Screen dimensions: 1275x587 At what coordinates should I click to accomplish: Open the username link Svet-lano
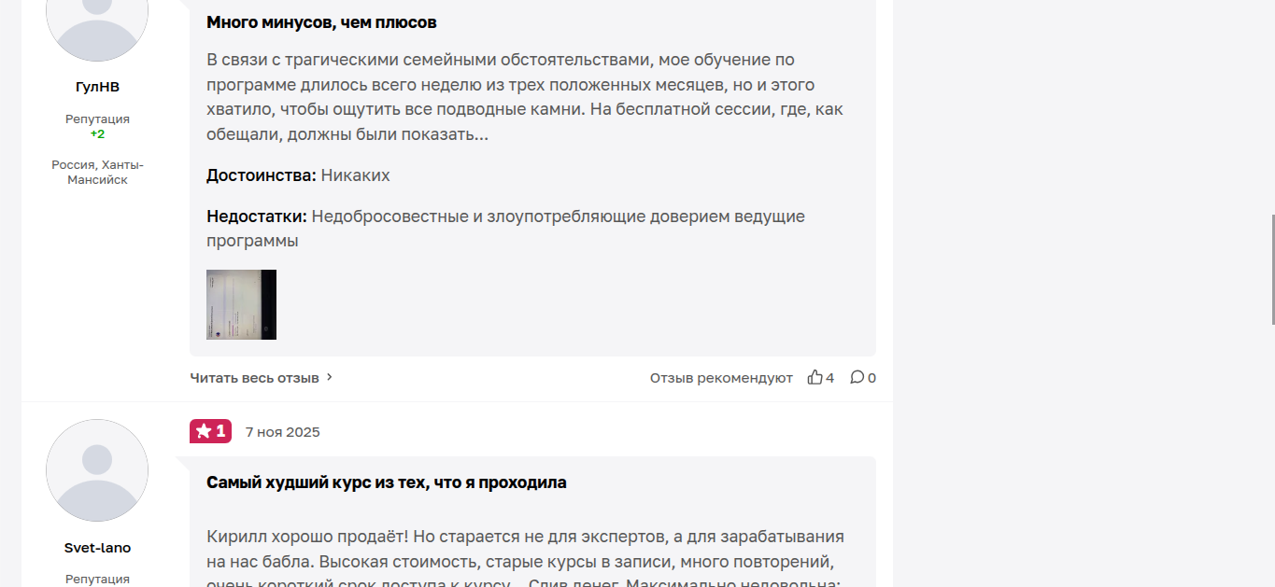[97, 548]
